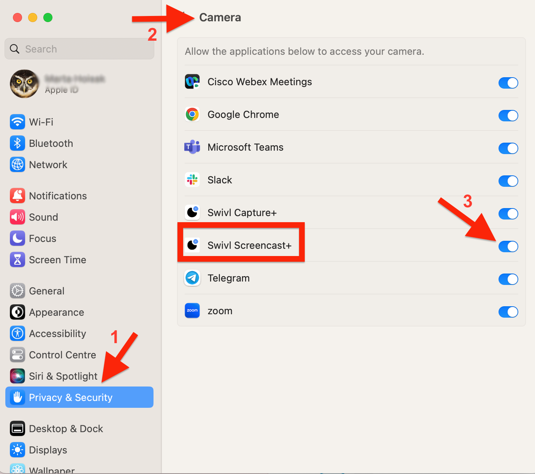The image size is (535, 474).
Task: Select Control Centre label in sidebar
Action: tap(63, 355)
